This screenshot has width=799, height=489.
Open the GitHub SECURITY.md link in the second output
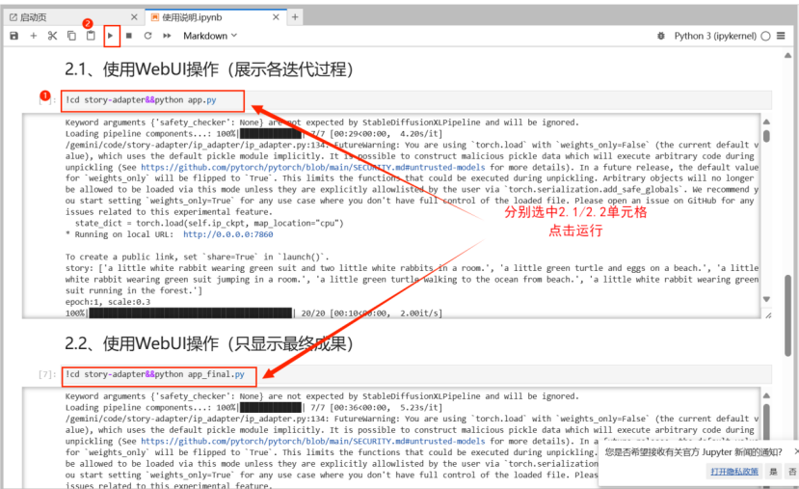click(x=313, y=441)
